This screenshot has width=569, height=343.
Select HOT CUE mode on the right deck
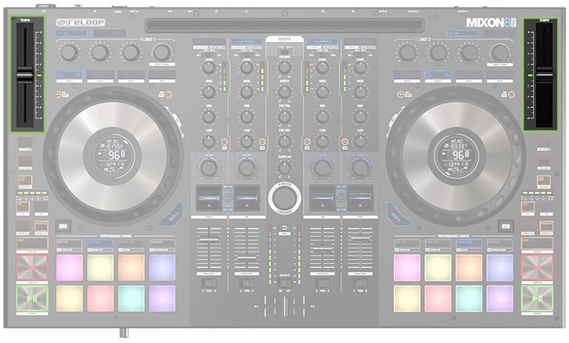[407, 243]
